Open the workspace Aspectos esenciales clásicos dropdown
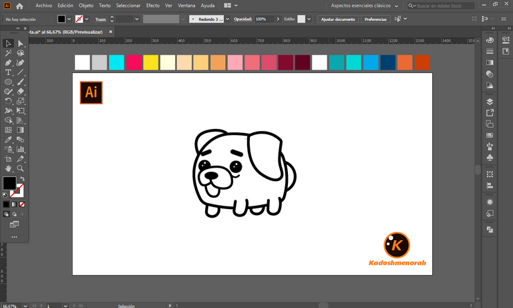The image size is (513, 308). coord(365,5)
